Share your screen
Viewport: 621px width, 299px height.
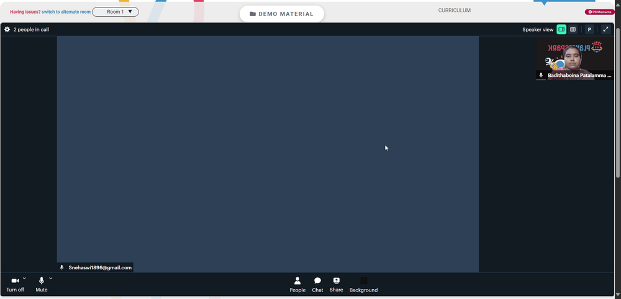336,285
